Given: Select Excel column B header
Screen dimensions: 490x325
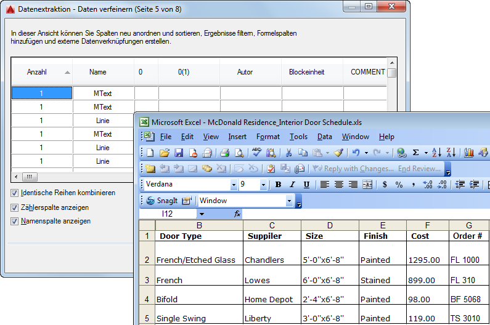Looking at the screenshot, I should coord(199,225).
